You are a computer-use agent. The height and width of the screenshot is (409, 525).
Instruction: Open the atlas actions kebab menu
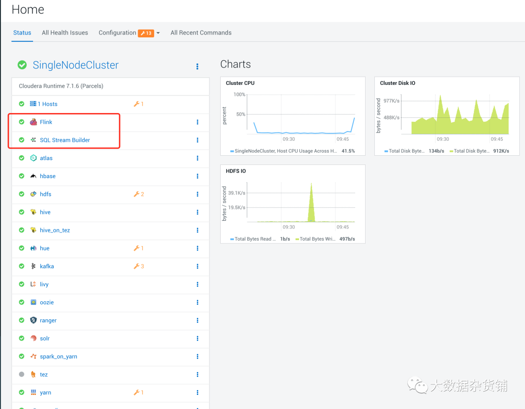click(197, 158)
